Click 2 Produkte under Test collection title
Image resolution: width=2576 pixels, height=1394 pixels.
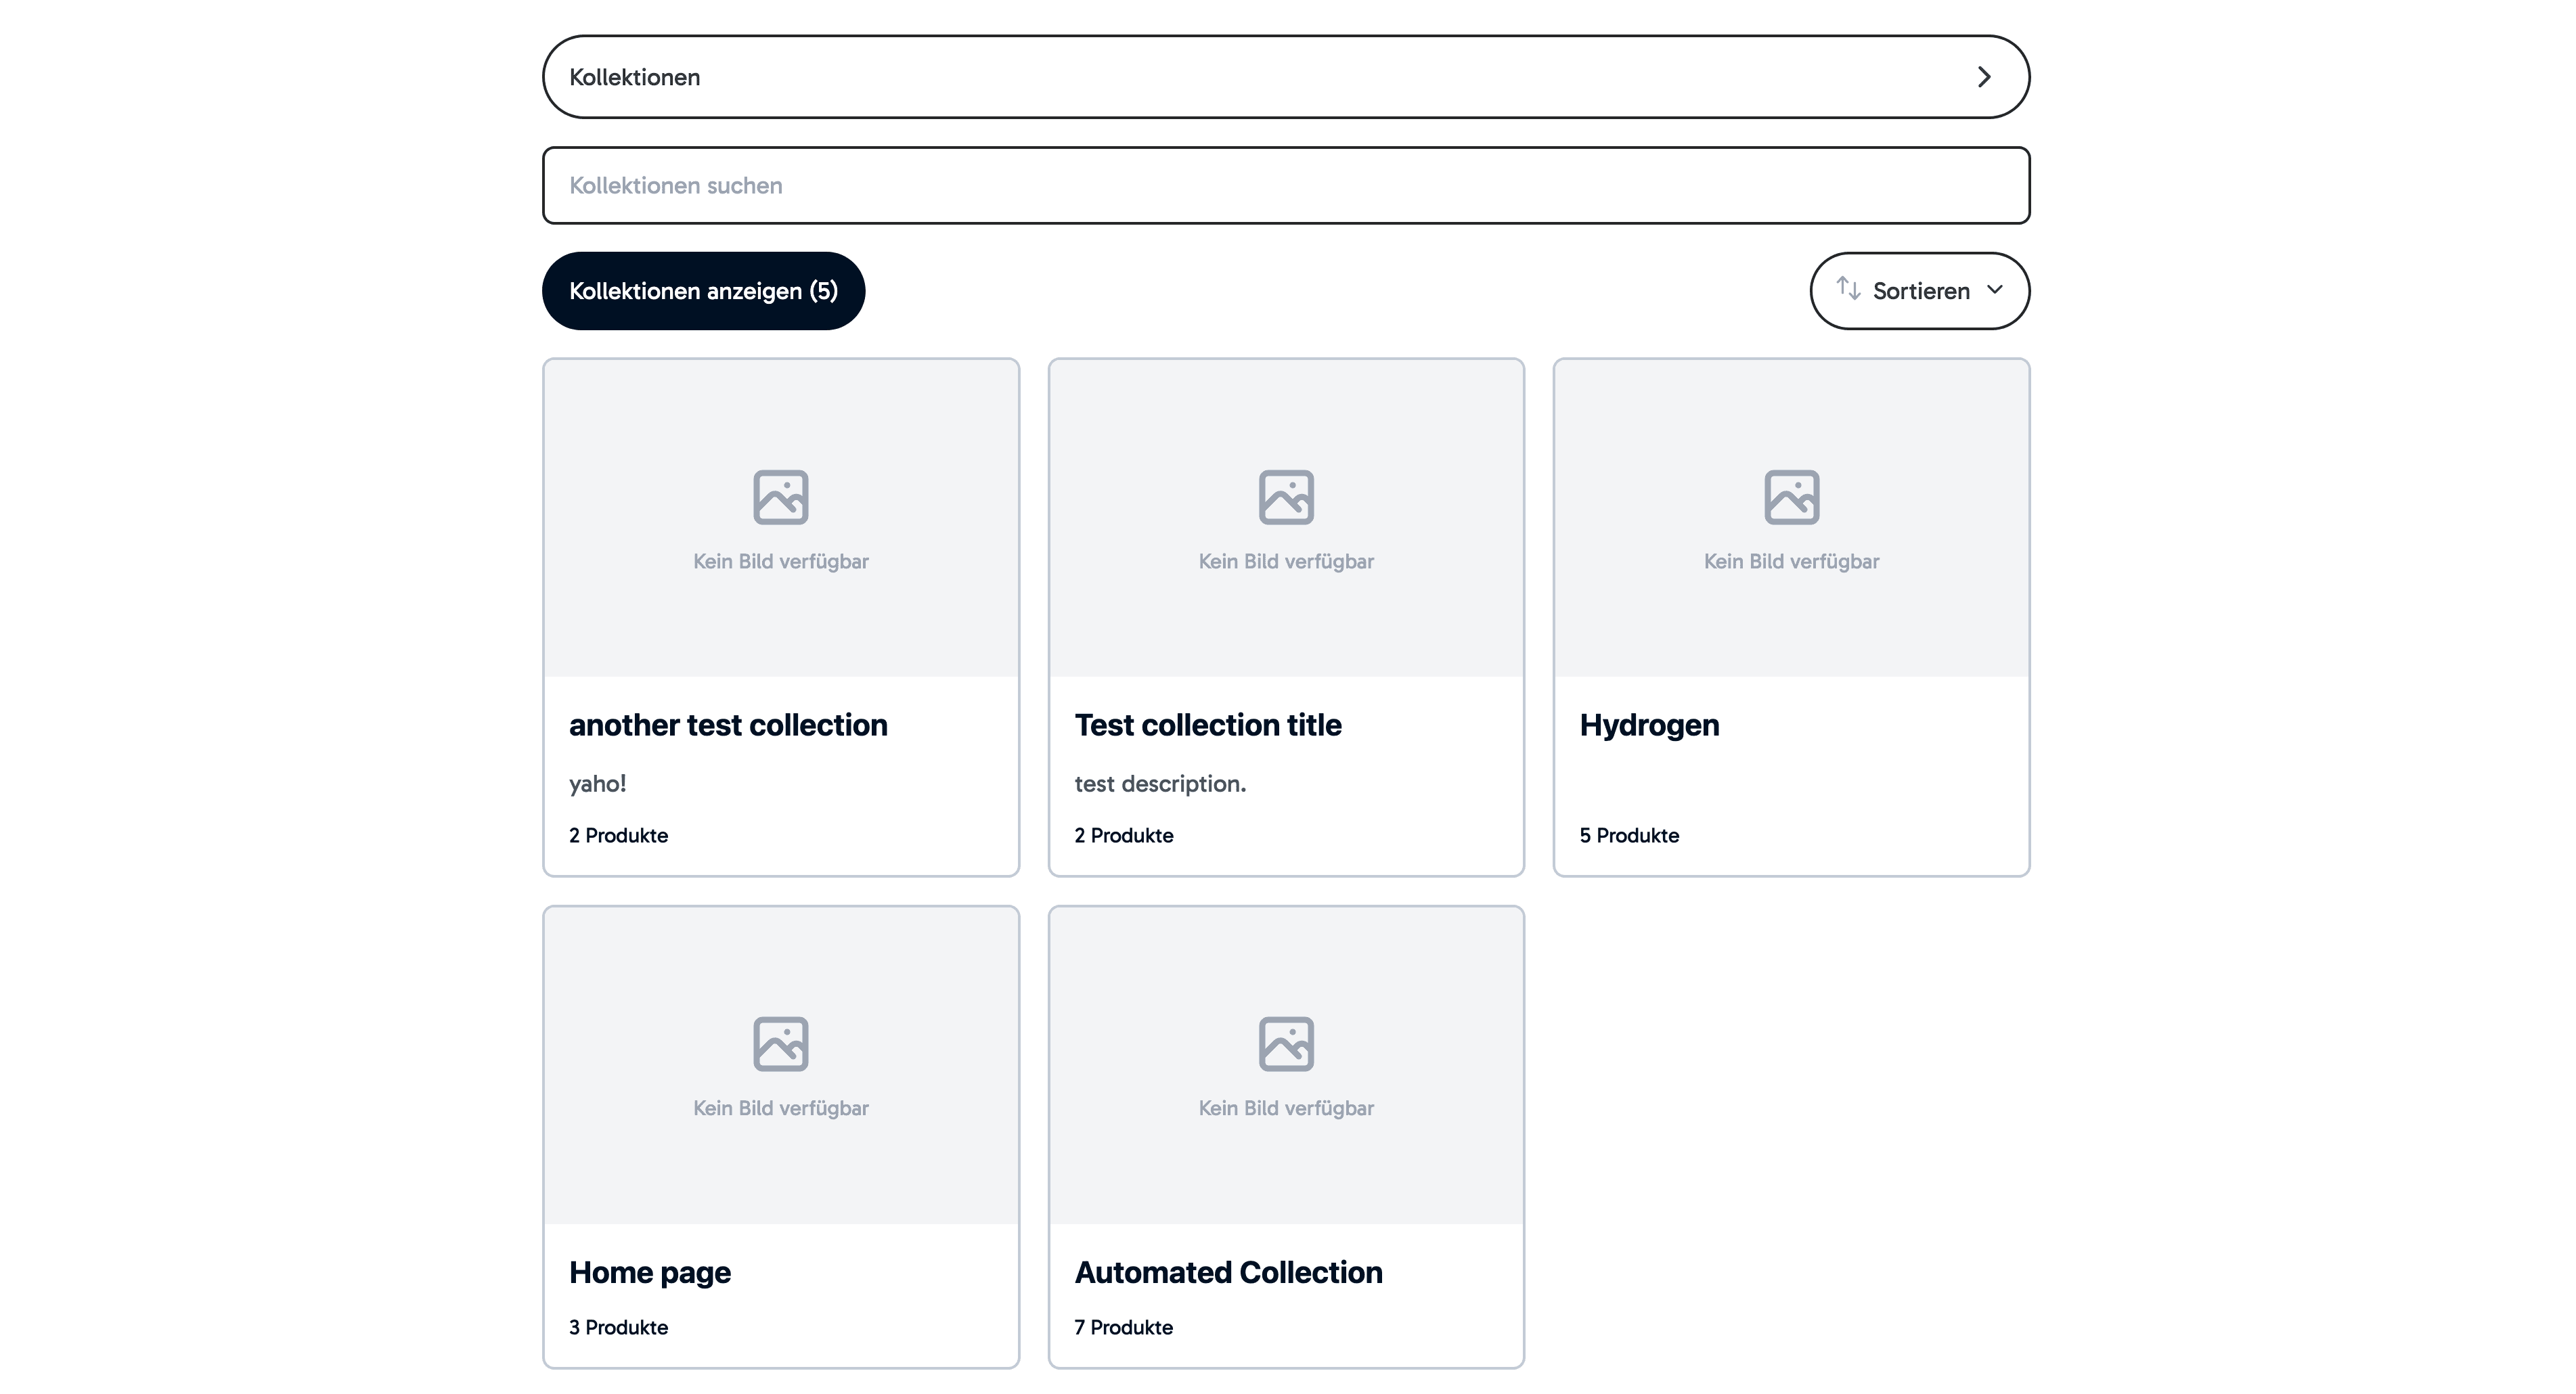point(1124,836)
